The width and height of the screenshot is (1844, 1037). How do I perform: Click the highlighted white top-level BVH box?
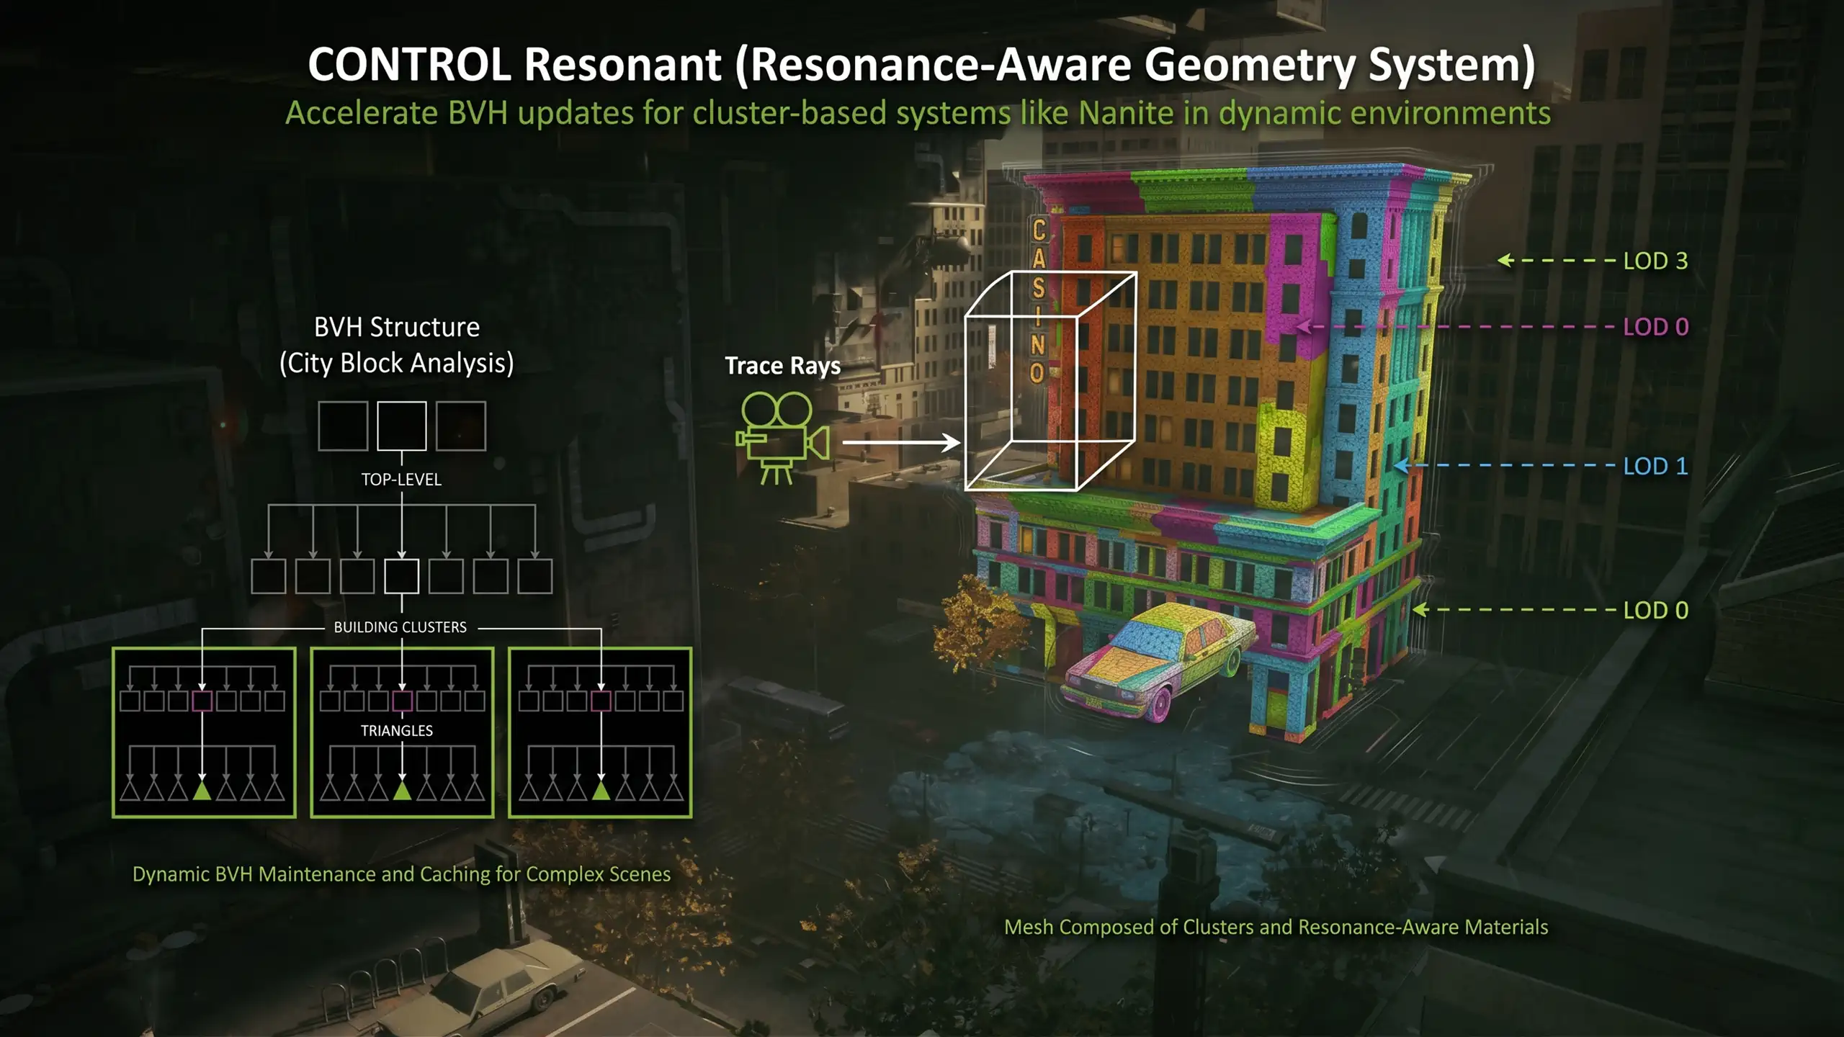click(x=402, y=426)
